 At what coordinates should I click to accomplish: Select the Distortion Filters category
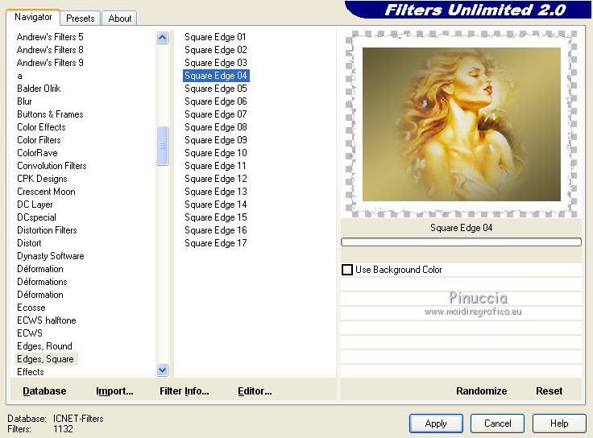[x=47, y=230]
